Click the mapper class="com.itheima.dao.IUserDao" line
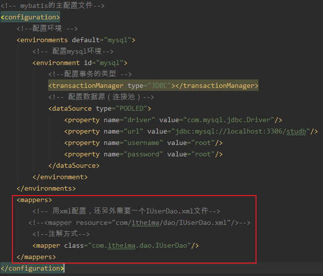 (x=116, y=246)
